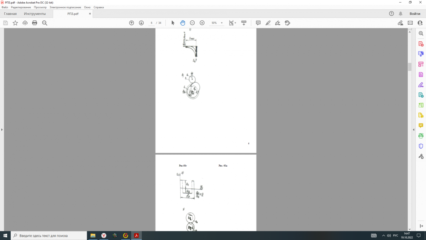The height and width of the screenshot is (240, 426).
Task: Open the Просмотр menu
Action: coord(40,7)
